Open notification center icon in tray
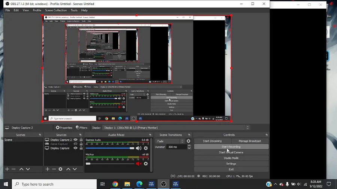 click(x=329, y=184)
